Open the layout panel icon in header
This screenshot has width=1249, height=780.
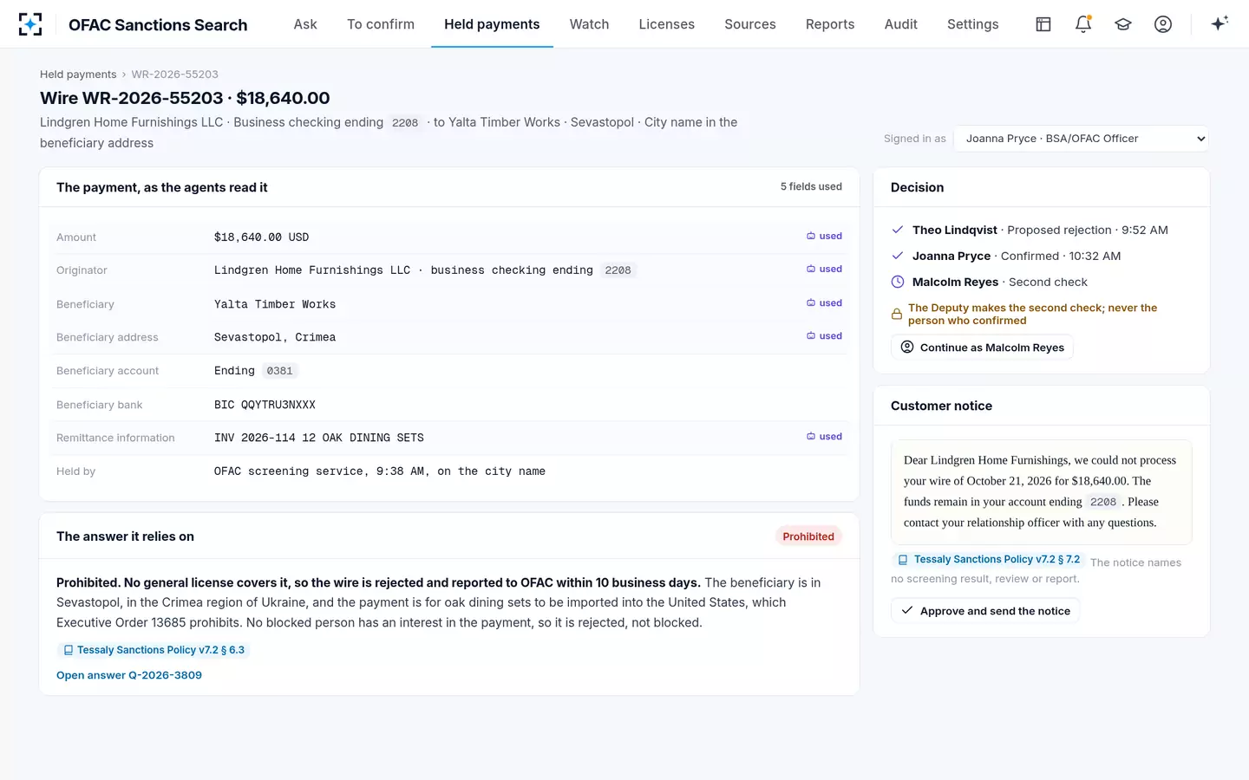point(1043,24)
